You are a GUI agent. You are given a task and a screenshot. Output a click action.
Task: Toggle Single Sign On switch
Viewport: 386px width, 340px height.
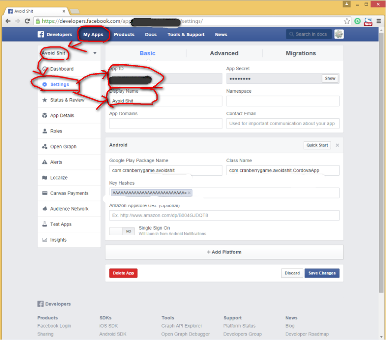[122, 231]
